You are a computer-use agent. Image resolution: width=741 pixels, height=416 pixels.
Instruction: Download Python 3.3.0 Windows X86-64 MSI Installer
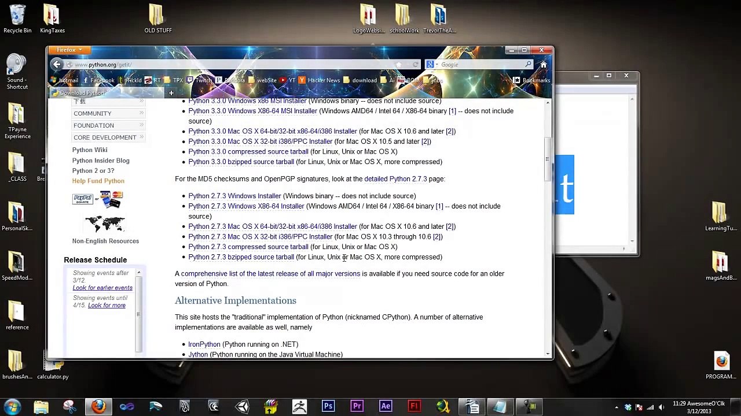[x=252, y=111]
